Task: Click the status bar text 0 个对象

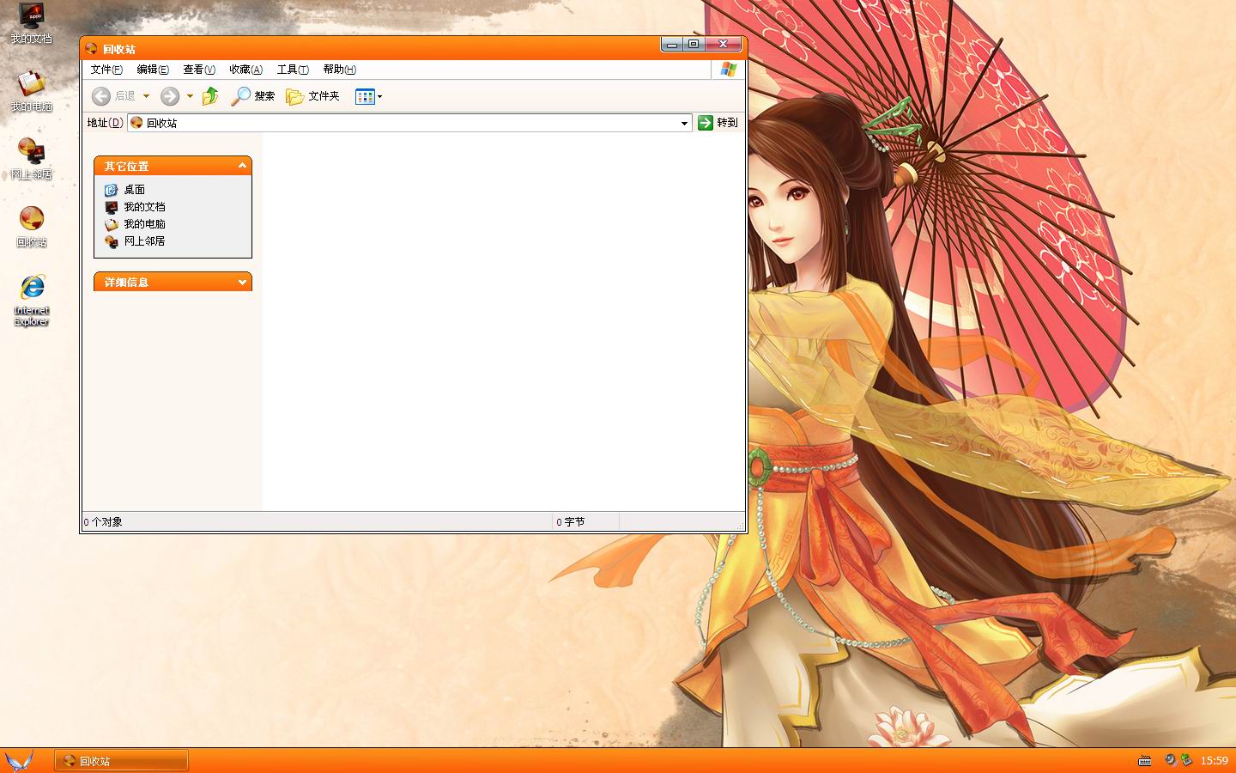Action: [x=103, y=521]
